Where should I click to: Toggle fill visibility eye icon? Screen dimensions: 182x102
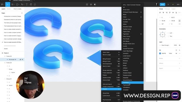point(176,54)
